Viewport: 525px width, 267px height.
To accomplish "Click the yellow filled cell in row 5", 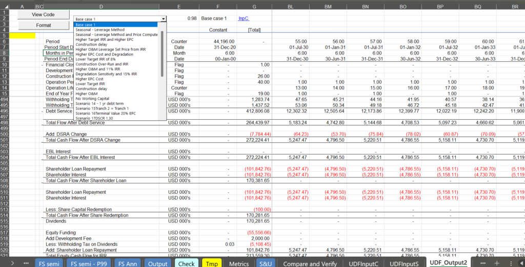I will pos(22,36).
